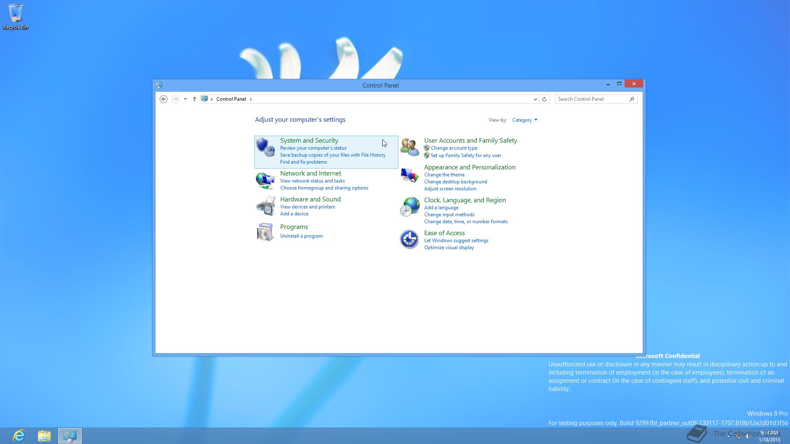Refresh the Control Panel address bar
The width and height of the screenshot is (790, 444).
(544, 99)
